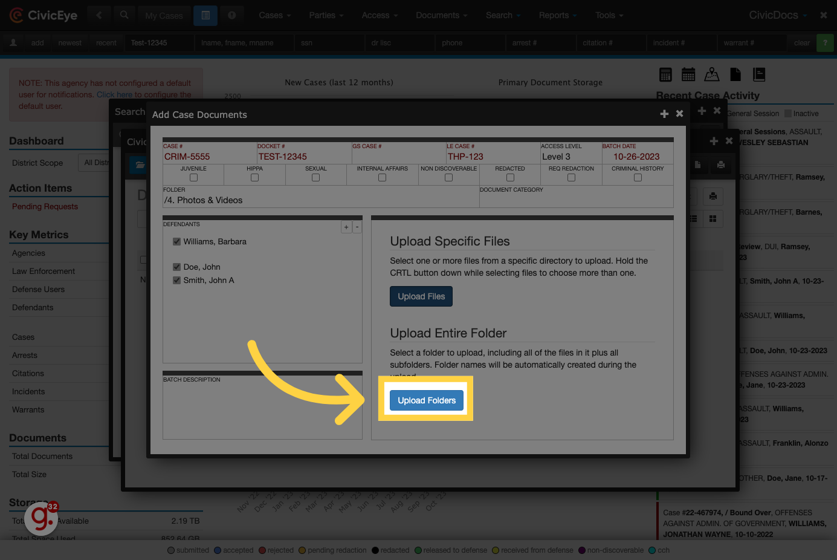Click the 'newest' button in search bar
This screenshot has height=560, width=837.
tap(70, 42)
